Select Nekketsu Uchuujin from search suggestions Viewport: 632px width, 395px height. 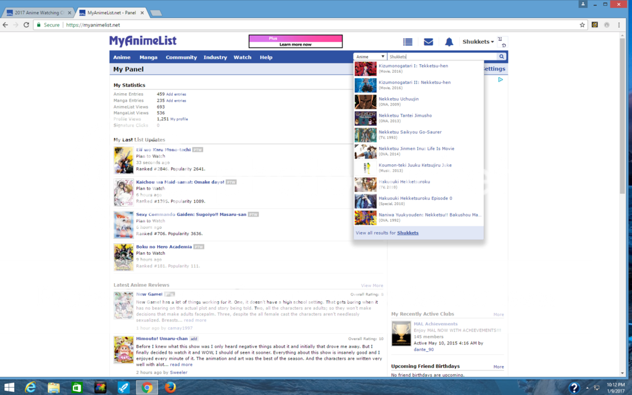[398, 99]
